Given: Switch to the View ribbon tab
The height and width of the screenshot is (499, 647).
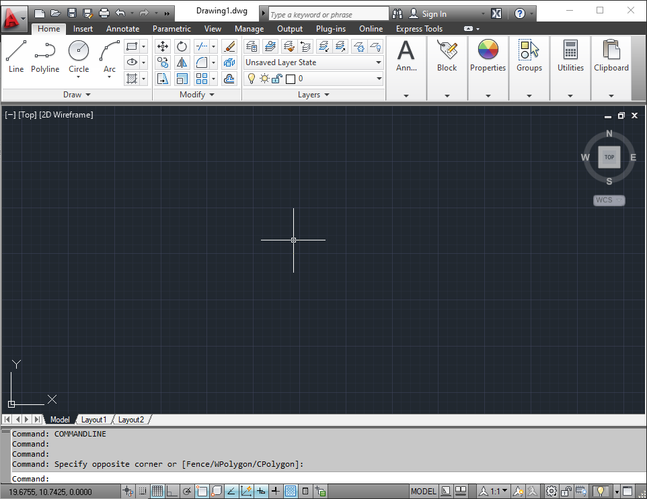Looking at the screenshot, I should click(213, 29).
